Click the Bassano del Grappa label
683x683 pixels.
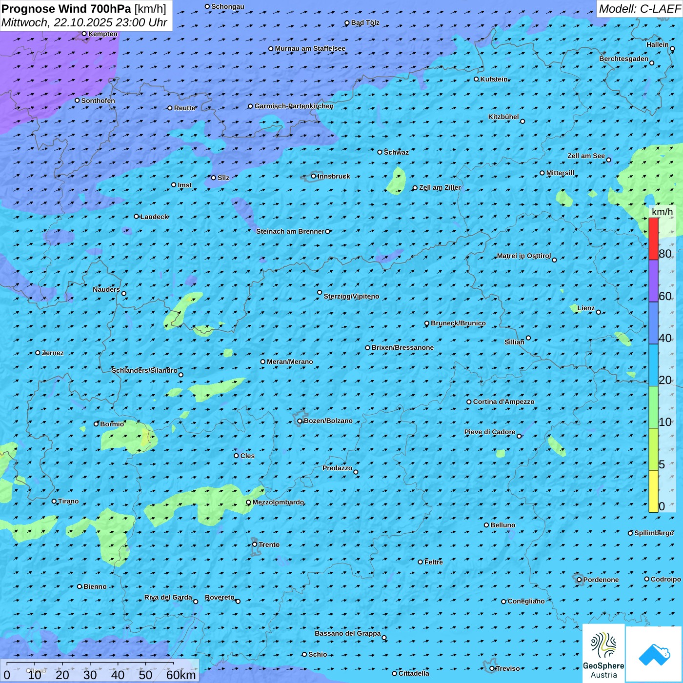tap(348, 633)
